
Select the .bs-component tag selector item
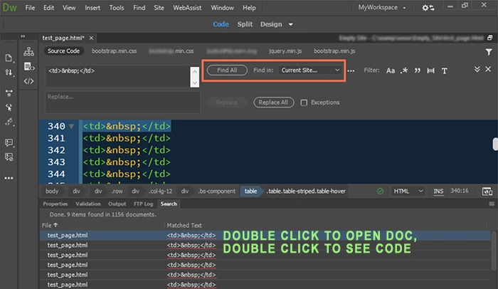[x=216, y=191]
